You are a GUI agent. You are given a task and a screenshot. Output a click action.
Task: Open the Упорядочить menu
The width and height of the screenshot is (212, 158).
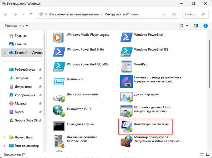[x=16, y=26]
